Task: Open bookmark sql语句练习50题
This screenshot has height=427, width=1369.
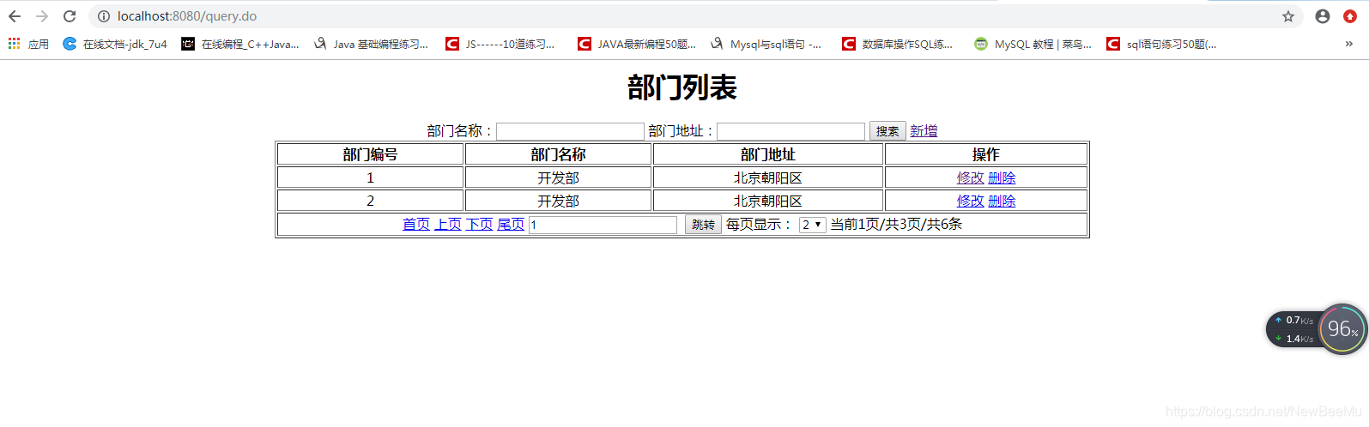Action: 1161,44
